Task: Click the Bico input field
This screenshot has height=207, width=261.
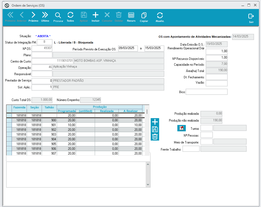Action: coord(207,92)
